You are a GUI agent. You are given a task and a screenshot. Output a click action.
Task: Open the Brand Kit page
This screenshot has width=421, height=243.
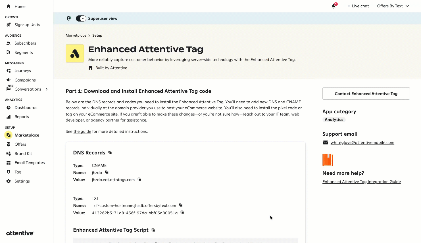tap(23, 154)
